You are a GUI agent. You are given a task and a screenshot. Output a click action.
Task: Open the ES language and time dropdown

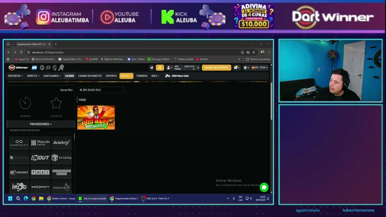pyautogui.click(x=259, y=67)
